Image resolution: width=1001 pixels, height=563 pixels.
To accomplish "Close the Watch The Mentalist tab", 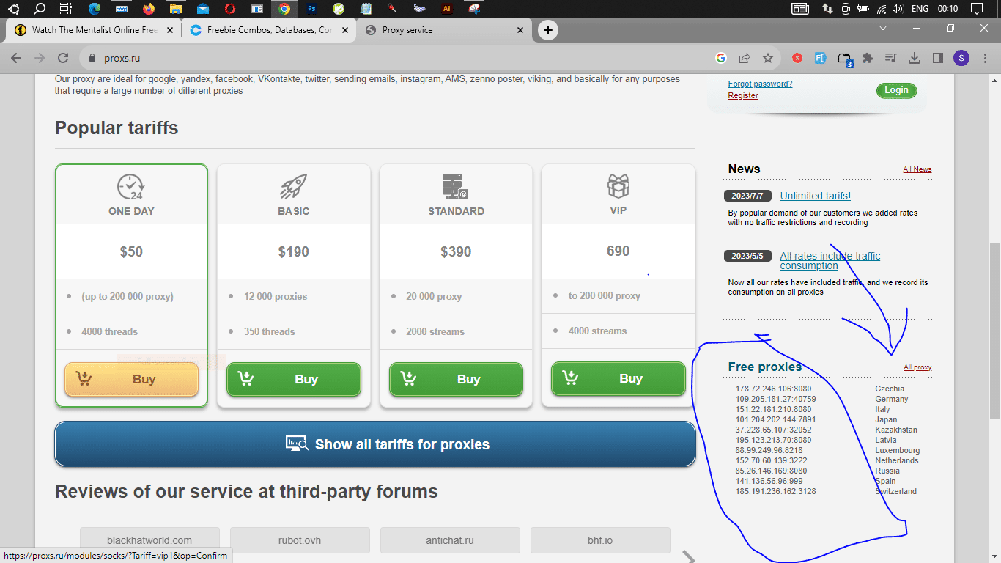I will tap(170, 30).
